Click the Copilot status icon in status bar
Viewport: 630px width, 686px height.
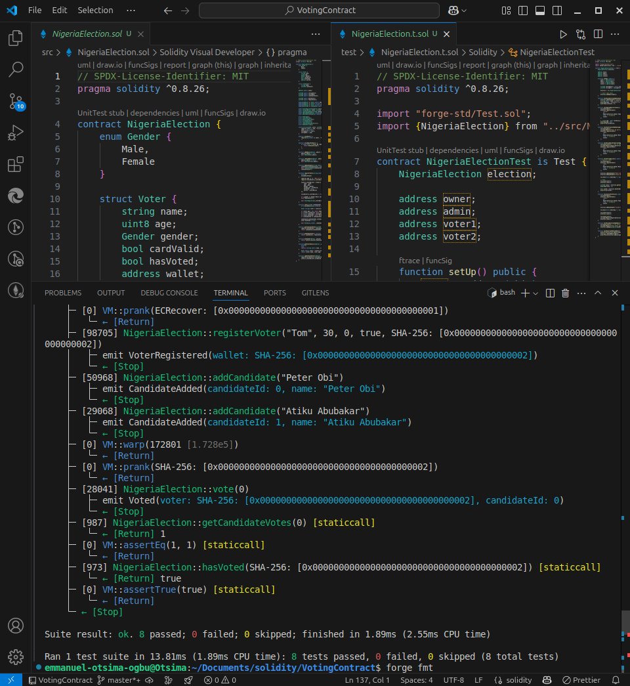(x=547, y=680)
